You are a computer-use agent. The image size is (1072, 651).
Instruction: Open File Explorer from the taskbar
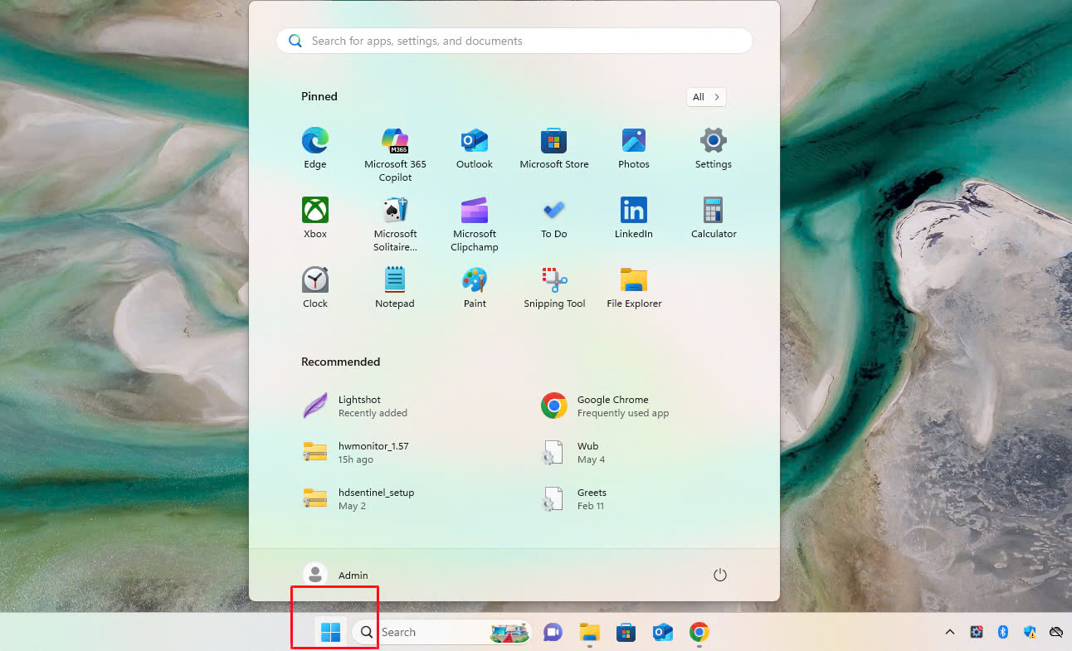pyautogui.click(x=589, y=632)
